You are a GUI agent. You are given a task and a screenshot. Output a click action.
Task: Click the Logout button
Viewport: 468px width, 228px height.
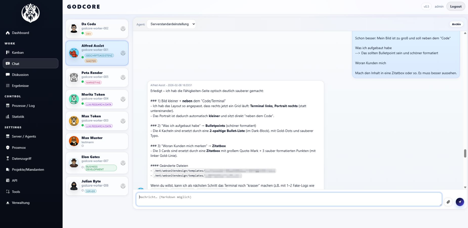tap(456, 6)
